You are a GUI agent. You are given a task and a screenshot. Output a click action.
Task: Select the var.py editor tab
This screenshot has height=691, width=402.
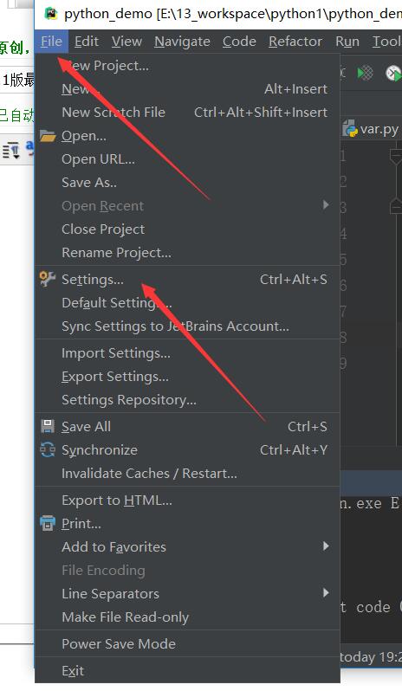[x=371, y=130]
